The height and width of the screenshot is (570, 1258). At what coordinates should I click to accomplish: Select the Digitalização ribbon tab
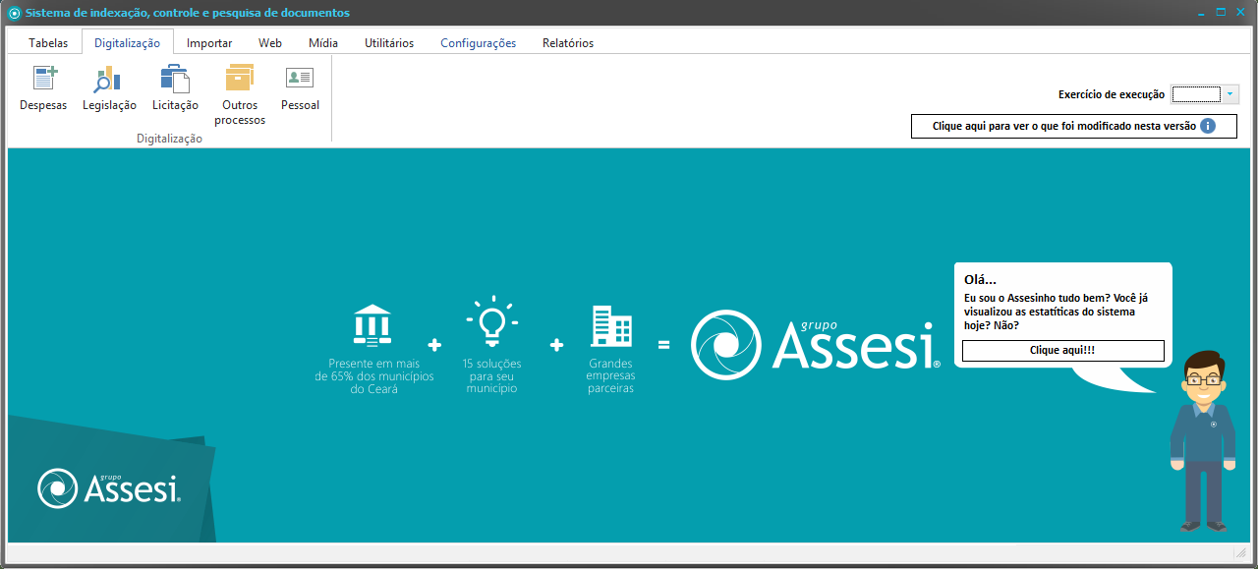[x=128, y=42]
